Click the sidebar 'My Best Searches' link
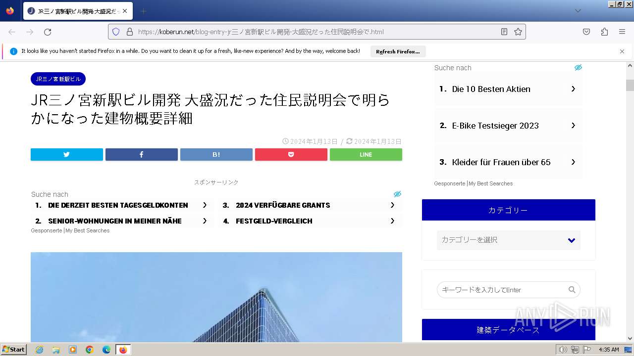Viewport: 634px width, 356px height. click(491, 183)
